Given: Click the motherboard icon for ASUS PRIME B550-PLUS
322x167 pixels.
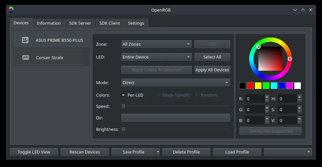Looking at the screenshot, I should click(25, 40).
